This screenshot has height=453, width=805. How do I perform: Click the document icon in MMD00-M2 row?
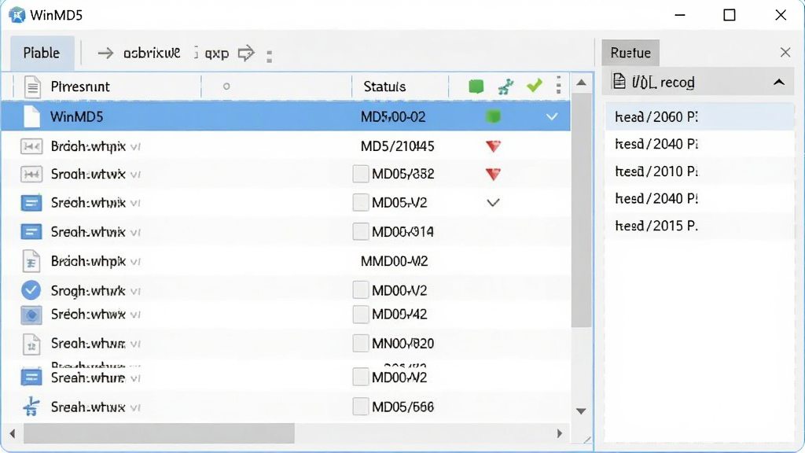coord(31,261)
